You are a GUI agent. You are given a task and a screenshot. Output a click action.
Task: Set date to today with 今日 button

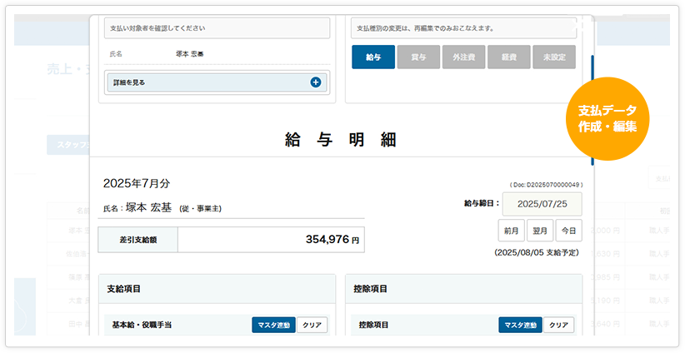[569, 231]
